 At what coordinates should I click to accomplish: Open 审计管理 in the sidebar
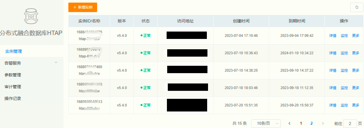[13, 87]
